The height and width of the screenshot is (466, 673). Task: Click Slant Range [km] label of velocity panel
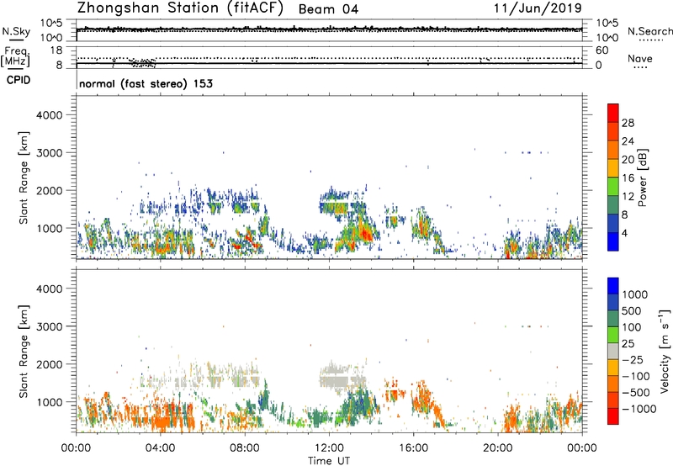(24, 352)
